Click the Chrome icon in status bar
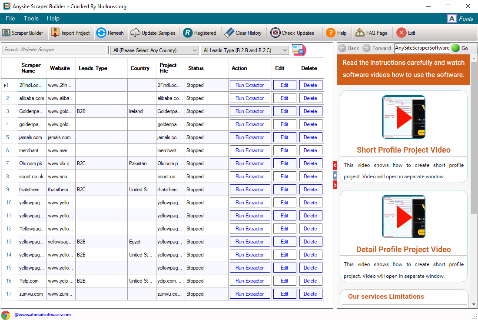478x320 pixels. coord(6,315)
